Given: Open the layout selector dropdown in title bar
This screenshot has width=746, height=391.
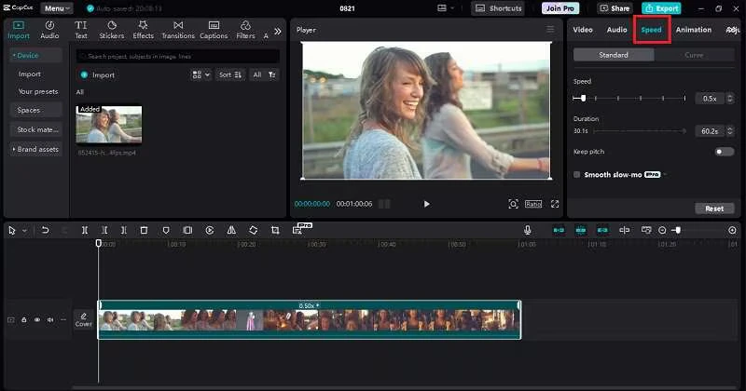Looking at the screenshot, I should click(x=446, y=8).
